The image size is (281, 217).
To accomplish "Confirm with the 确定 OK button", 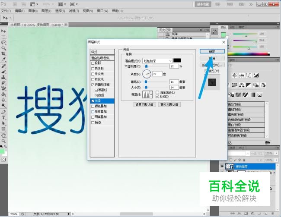I will point(212,51).
